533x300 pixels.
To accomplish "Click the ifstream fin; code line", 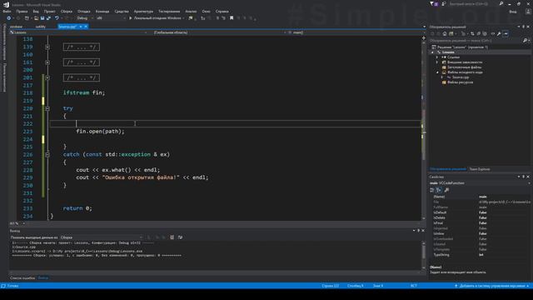I will click(x=84, y=92).
